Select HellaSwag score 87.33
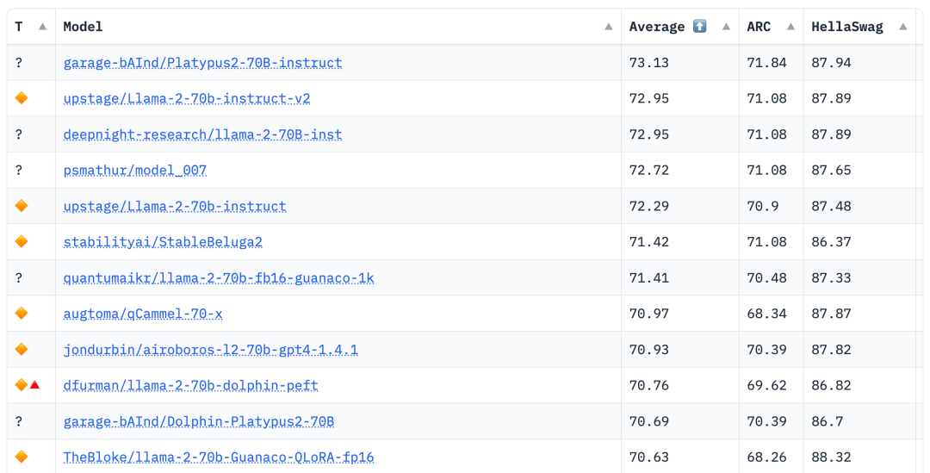Screen dimensions: 930x473 coord(832,277)
